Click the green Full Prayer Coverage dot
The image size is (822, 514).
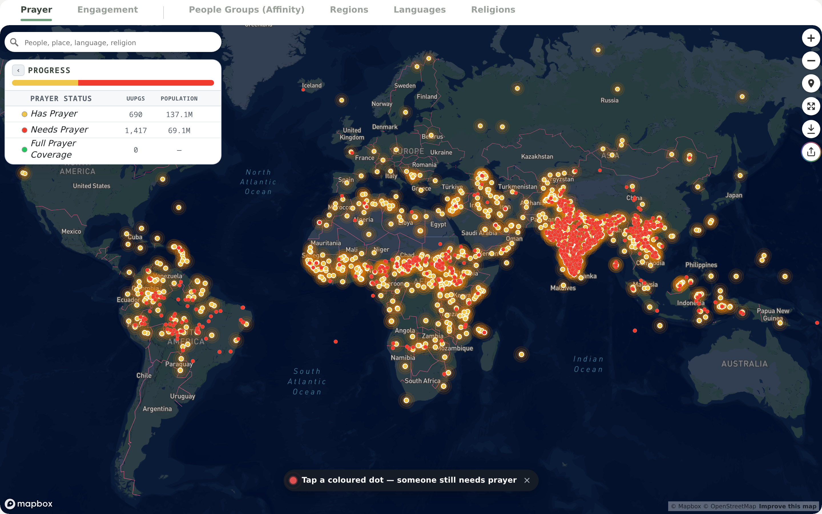click(25, 150)
